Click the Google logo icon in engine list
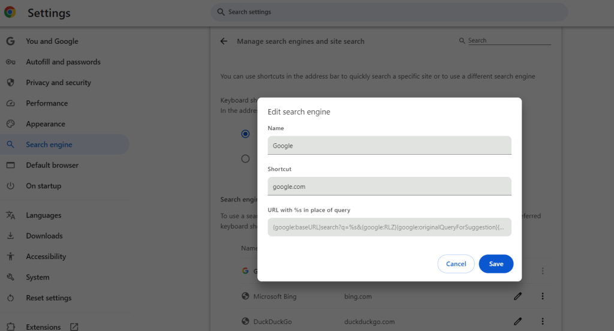The width and height of the screenshot is (614, 331). coord(245,270)
